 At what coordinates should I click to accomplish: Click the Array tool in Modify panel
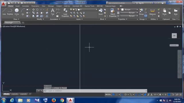41,16
